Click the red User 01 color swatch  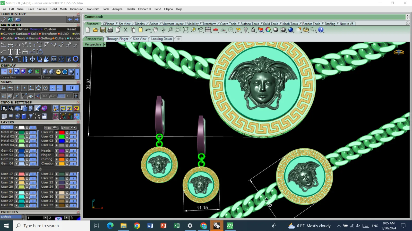(62, 132)
